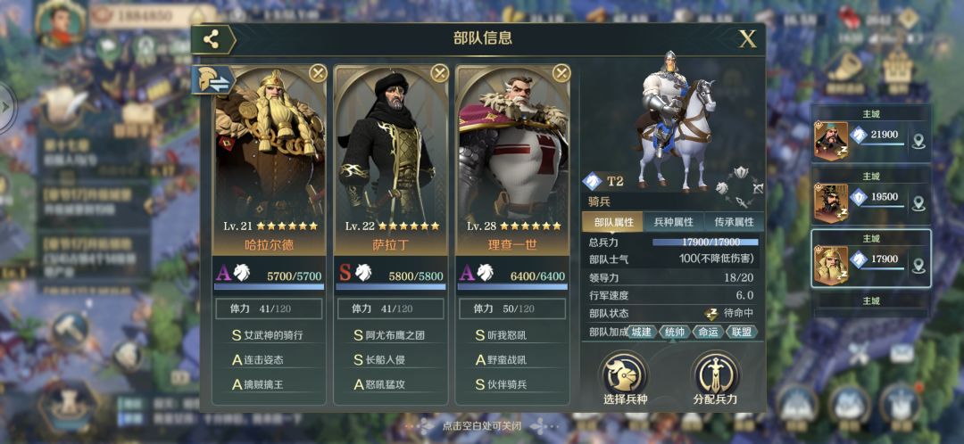Click the share icon in the panel header
This screenshot has width=964, height=444.
tap(212, 39)
